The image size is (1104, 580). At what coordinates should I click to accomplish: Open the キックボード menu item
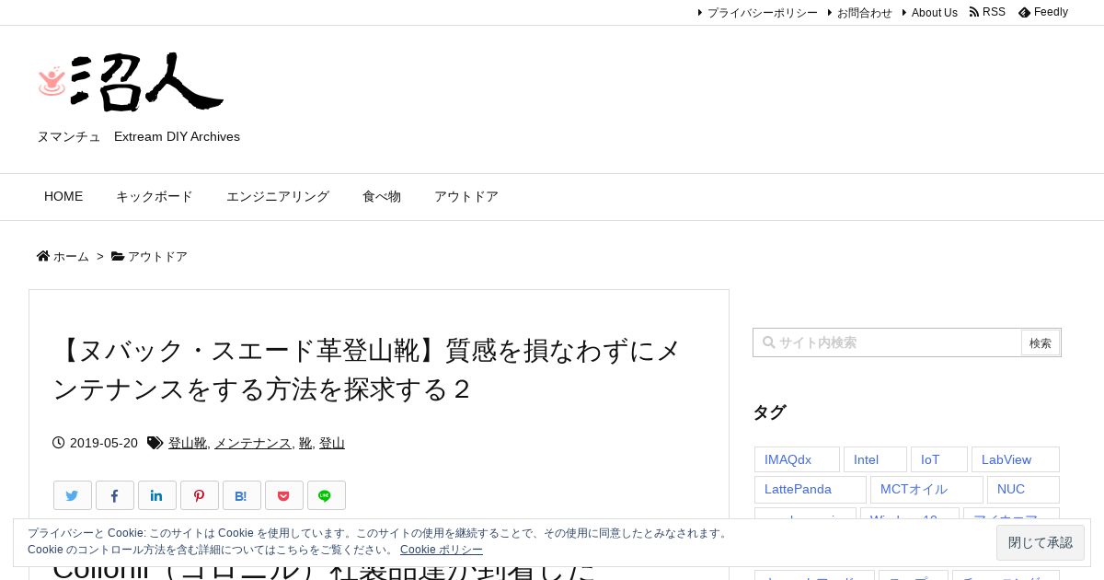155,197
